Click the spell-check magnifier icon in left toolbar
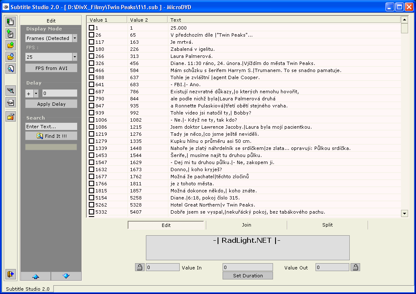Screen dimensions: 416x294 pos(10,91)
